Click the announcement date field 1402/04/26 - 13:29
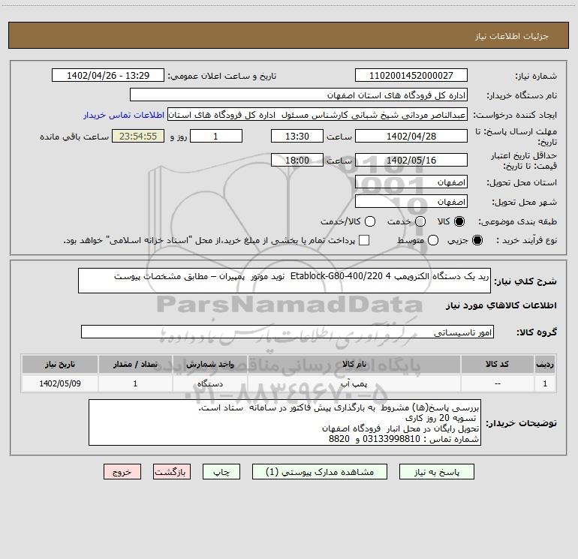 point(108,76)
